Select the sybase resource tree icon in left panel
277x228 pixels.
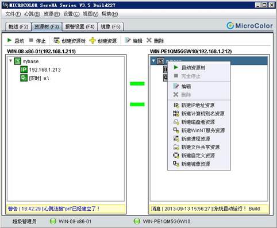(x=17, y=61)
